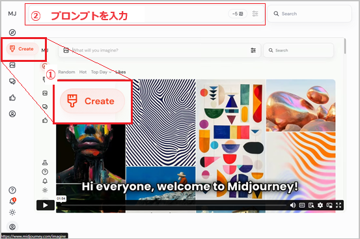Toggle sun icon in video's inner sidebar
The height and width of the screenshot is (239, 360).
pos(45,190)
